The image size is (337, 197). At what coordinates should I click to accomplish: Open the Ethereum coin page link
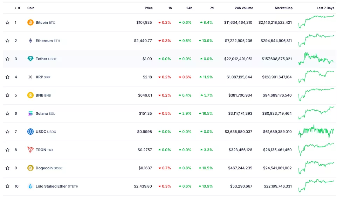point(44,41)
